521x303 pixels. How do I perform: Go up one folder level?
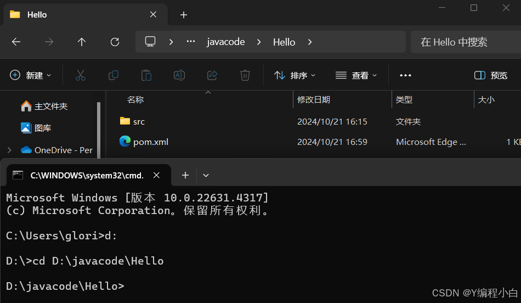[82, 42]
